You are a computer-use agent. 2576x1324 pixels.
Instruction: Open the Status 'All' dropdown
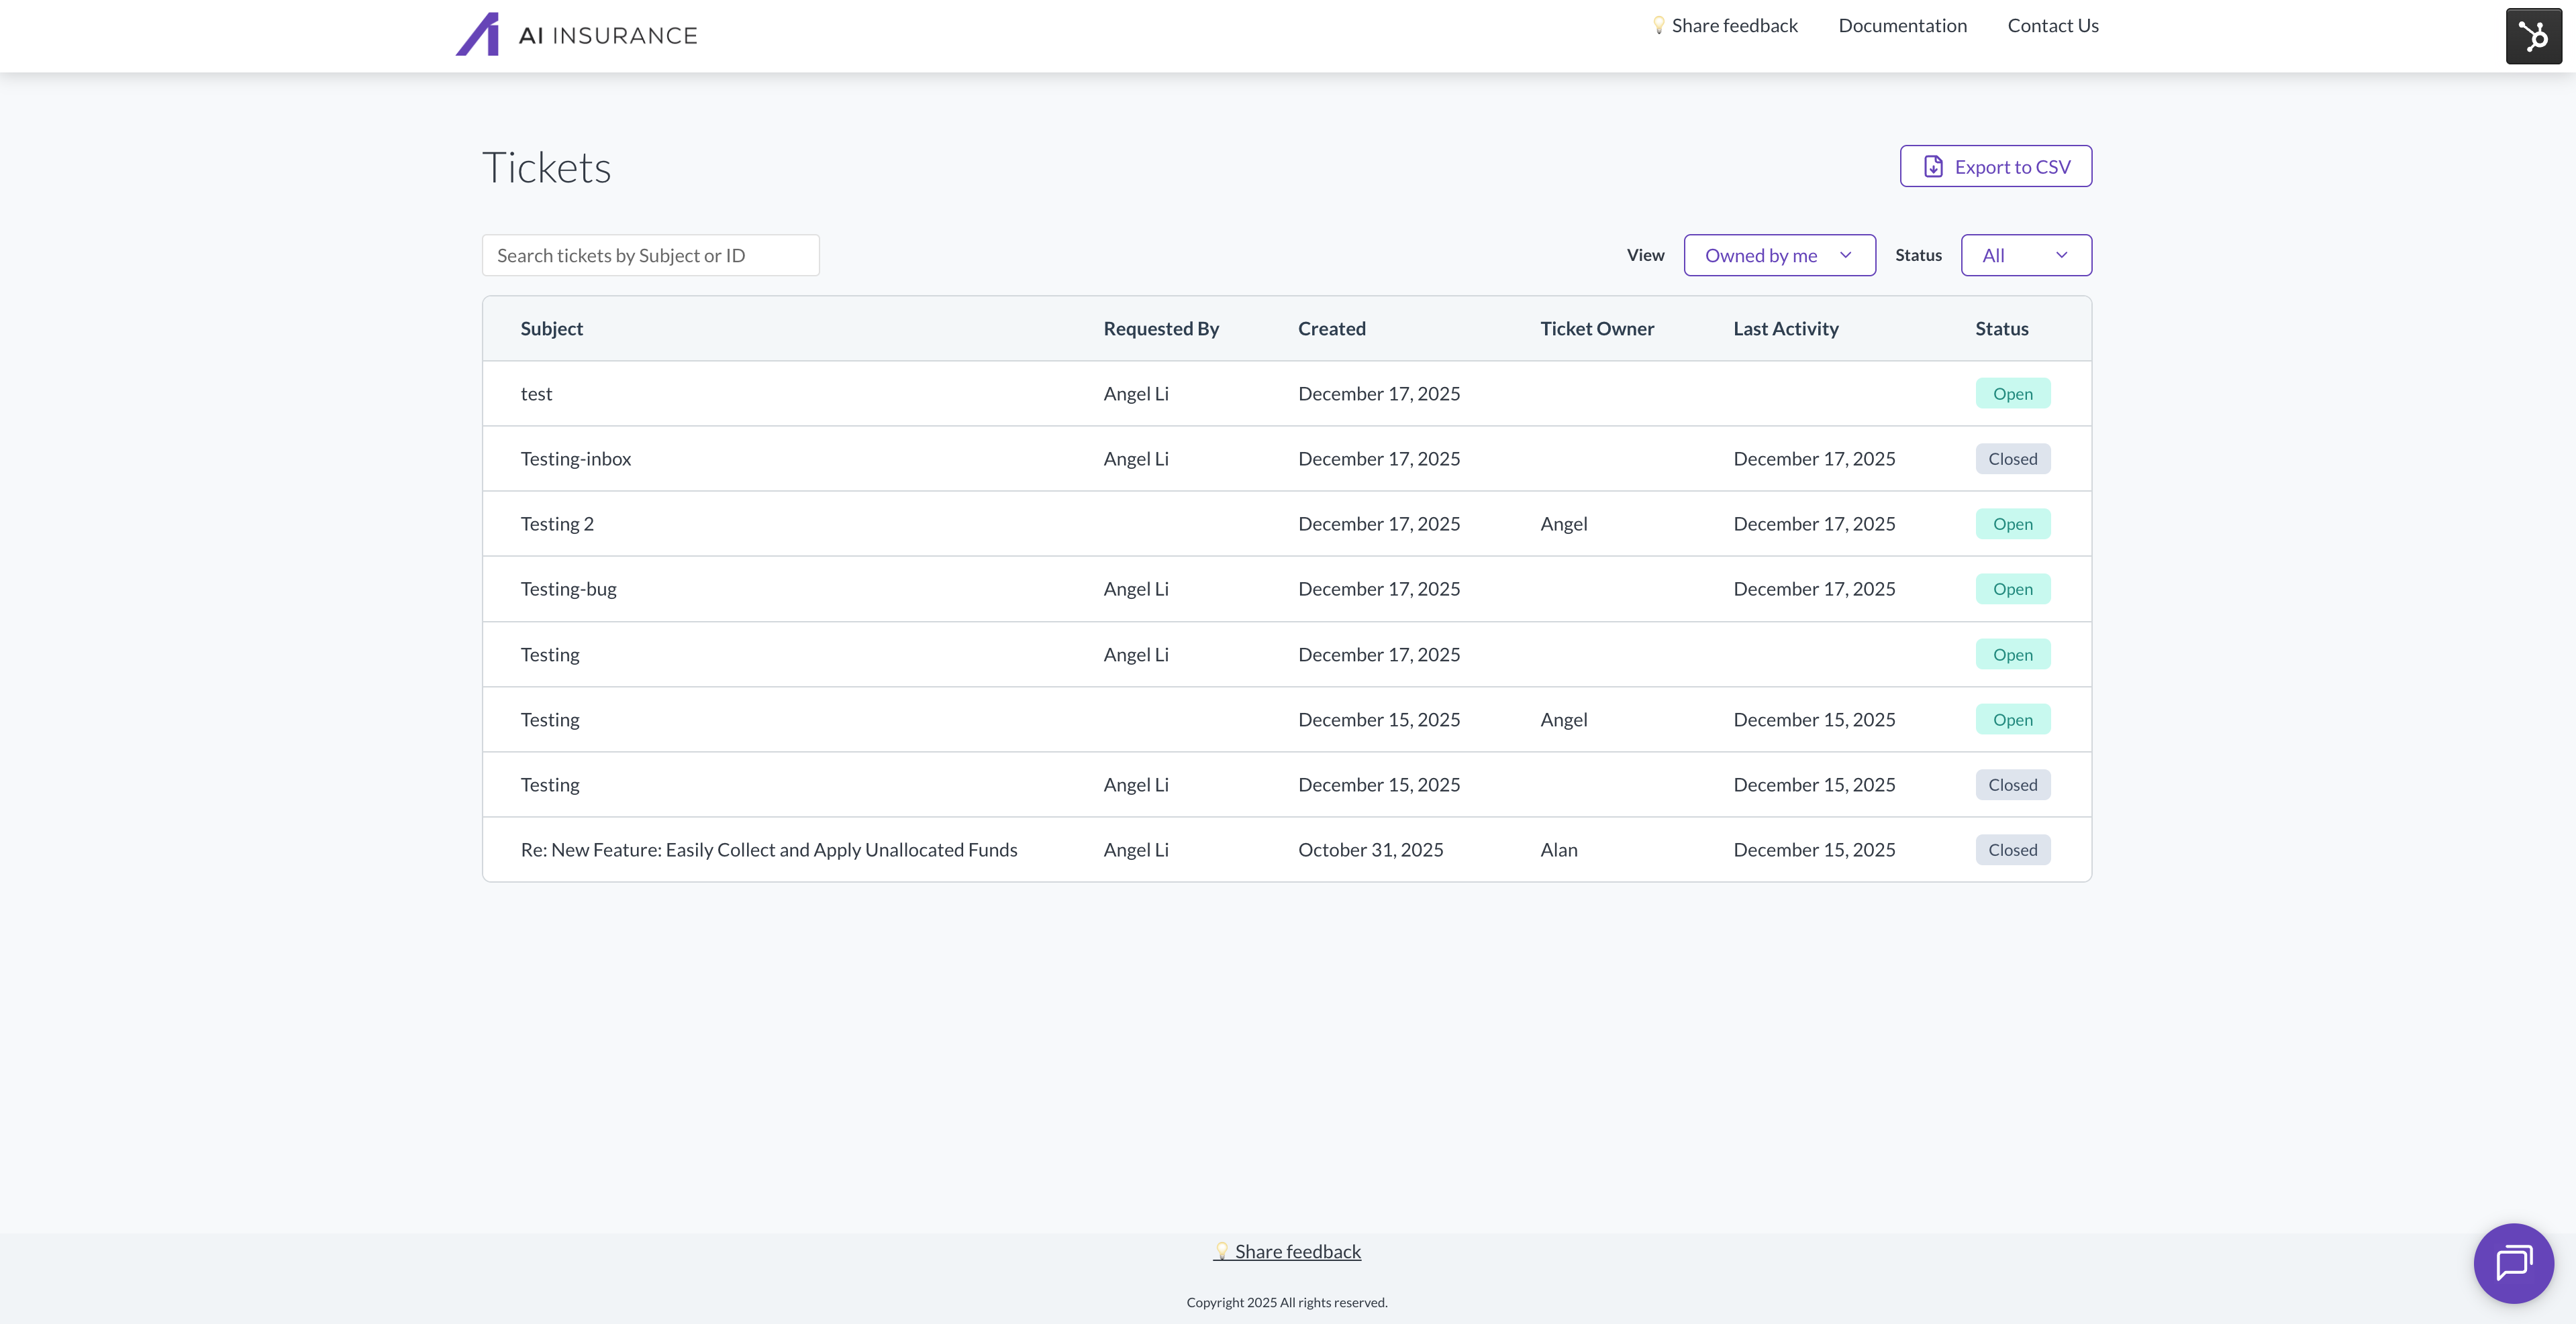tap(2026, 255)
